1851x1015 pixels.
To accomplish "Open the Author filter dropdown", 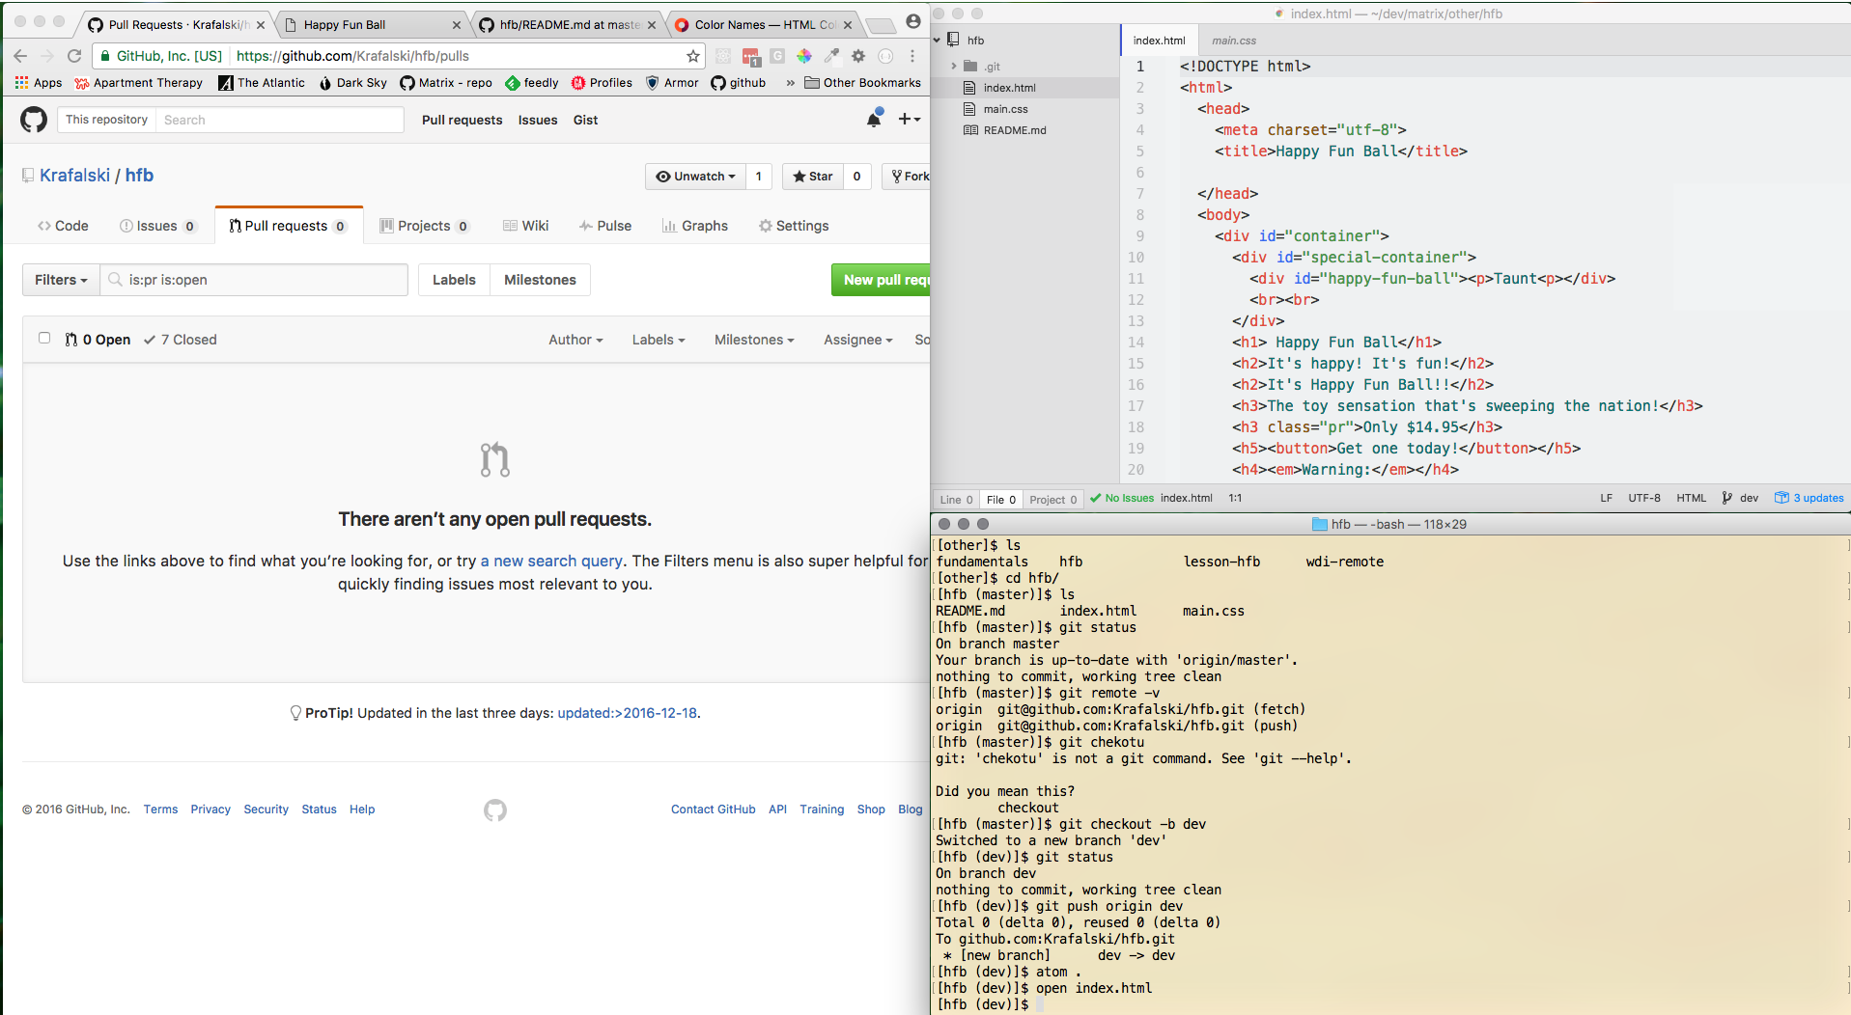I will [x=575, y=340].
